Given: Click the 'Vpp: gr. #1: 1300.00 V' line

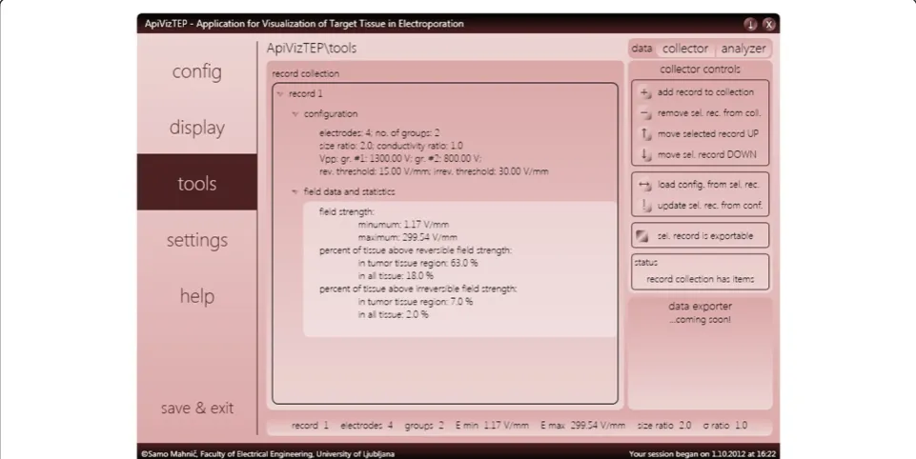Looking at the screenshot, I should coord(400,159).
